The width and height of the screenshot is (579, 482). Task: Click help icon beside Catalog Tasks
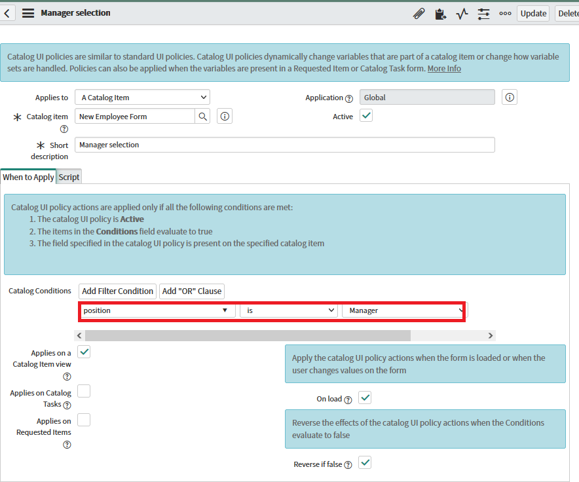[67, 405]
